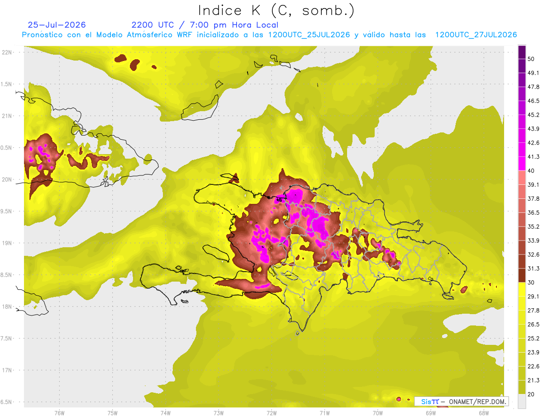The height and width of the screenshot is (419, 543).
Task: Click the longitude label "68W"
Action: pyautogui.click(x=484, y=413)
